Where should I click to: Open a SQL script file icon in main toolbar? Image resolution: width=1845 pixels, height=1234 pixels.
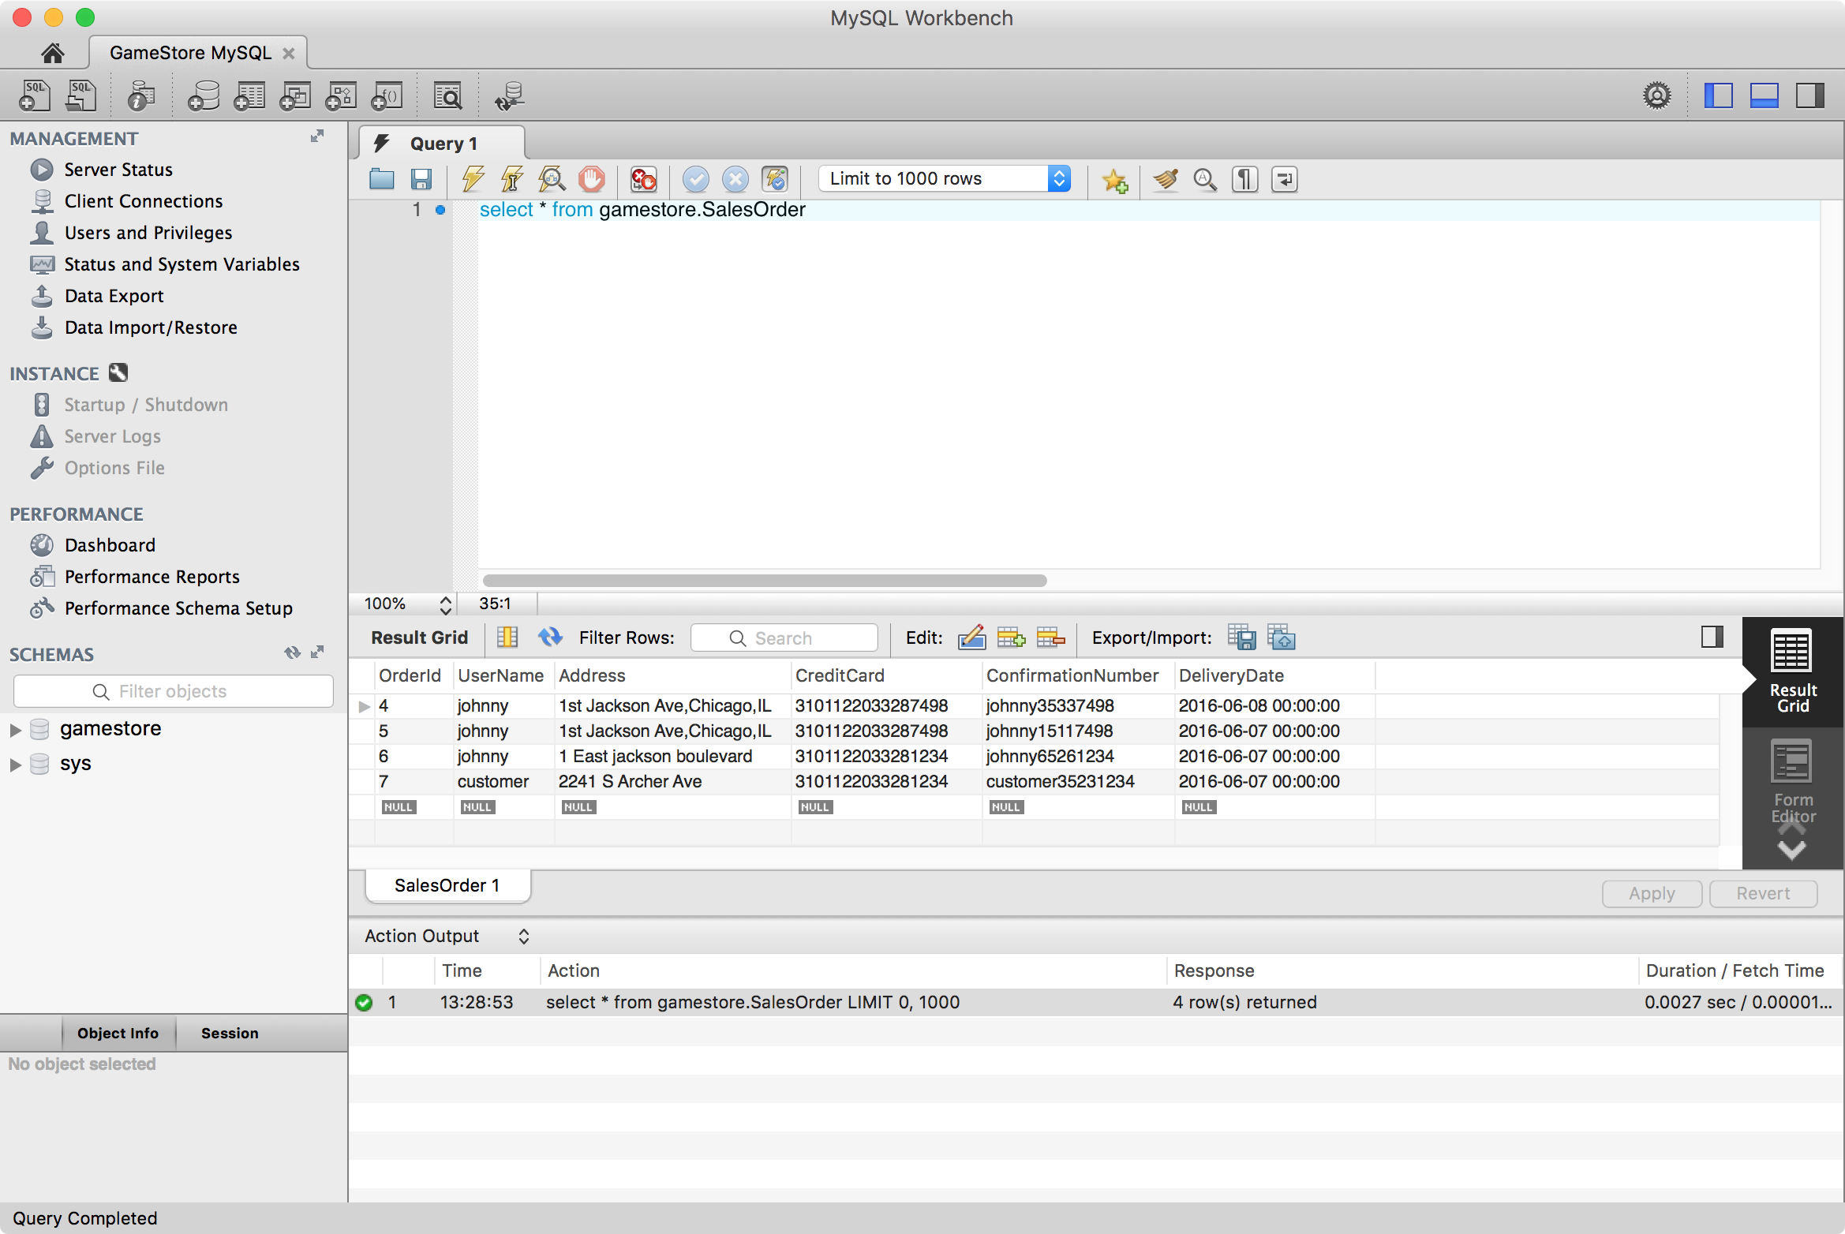click(80, 95)
